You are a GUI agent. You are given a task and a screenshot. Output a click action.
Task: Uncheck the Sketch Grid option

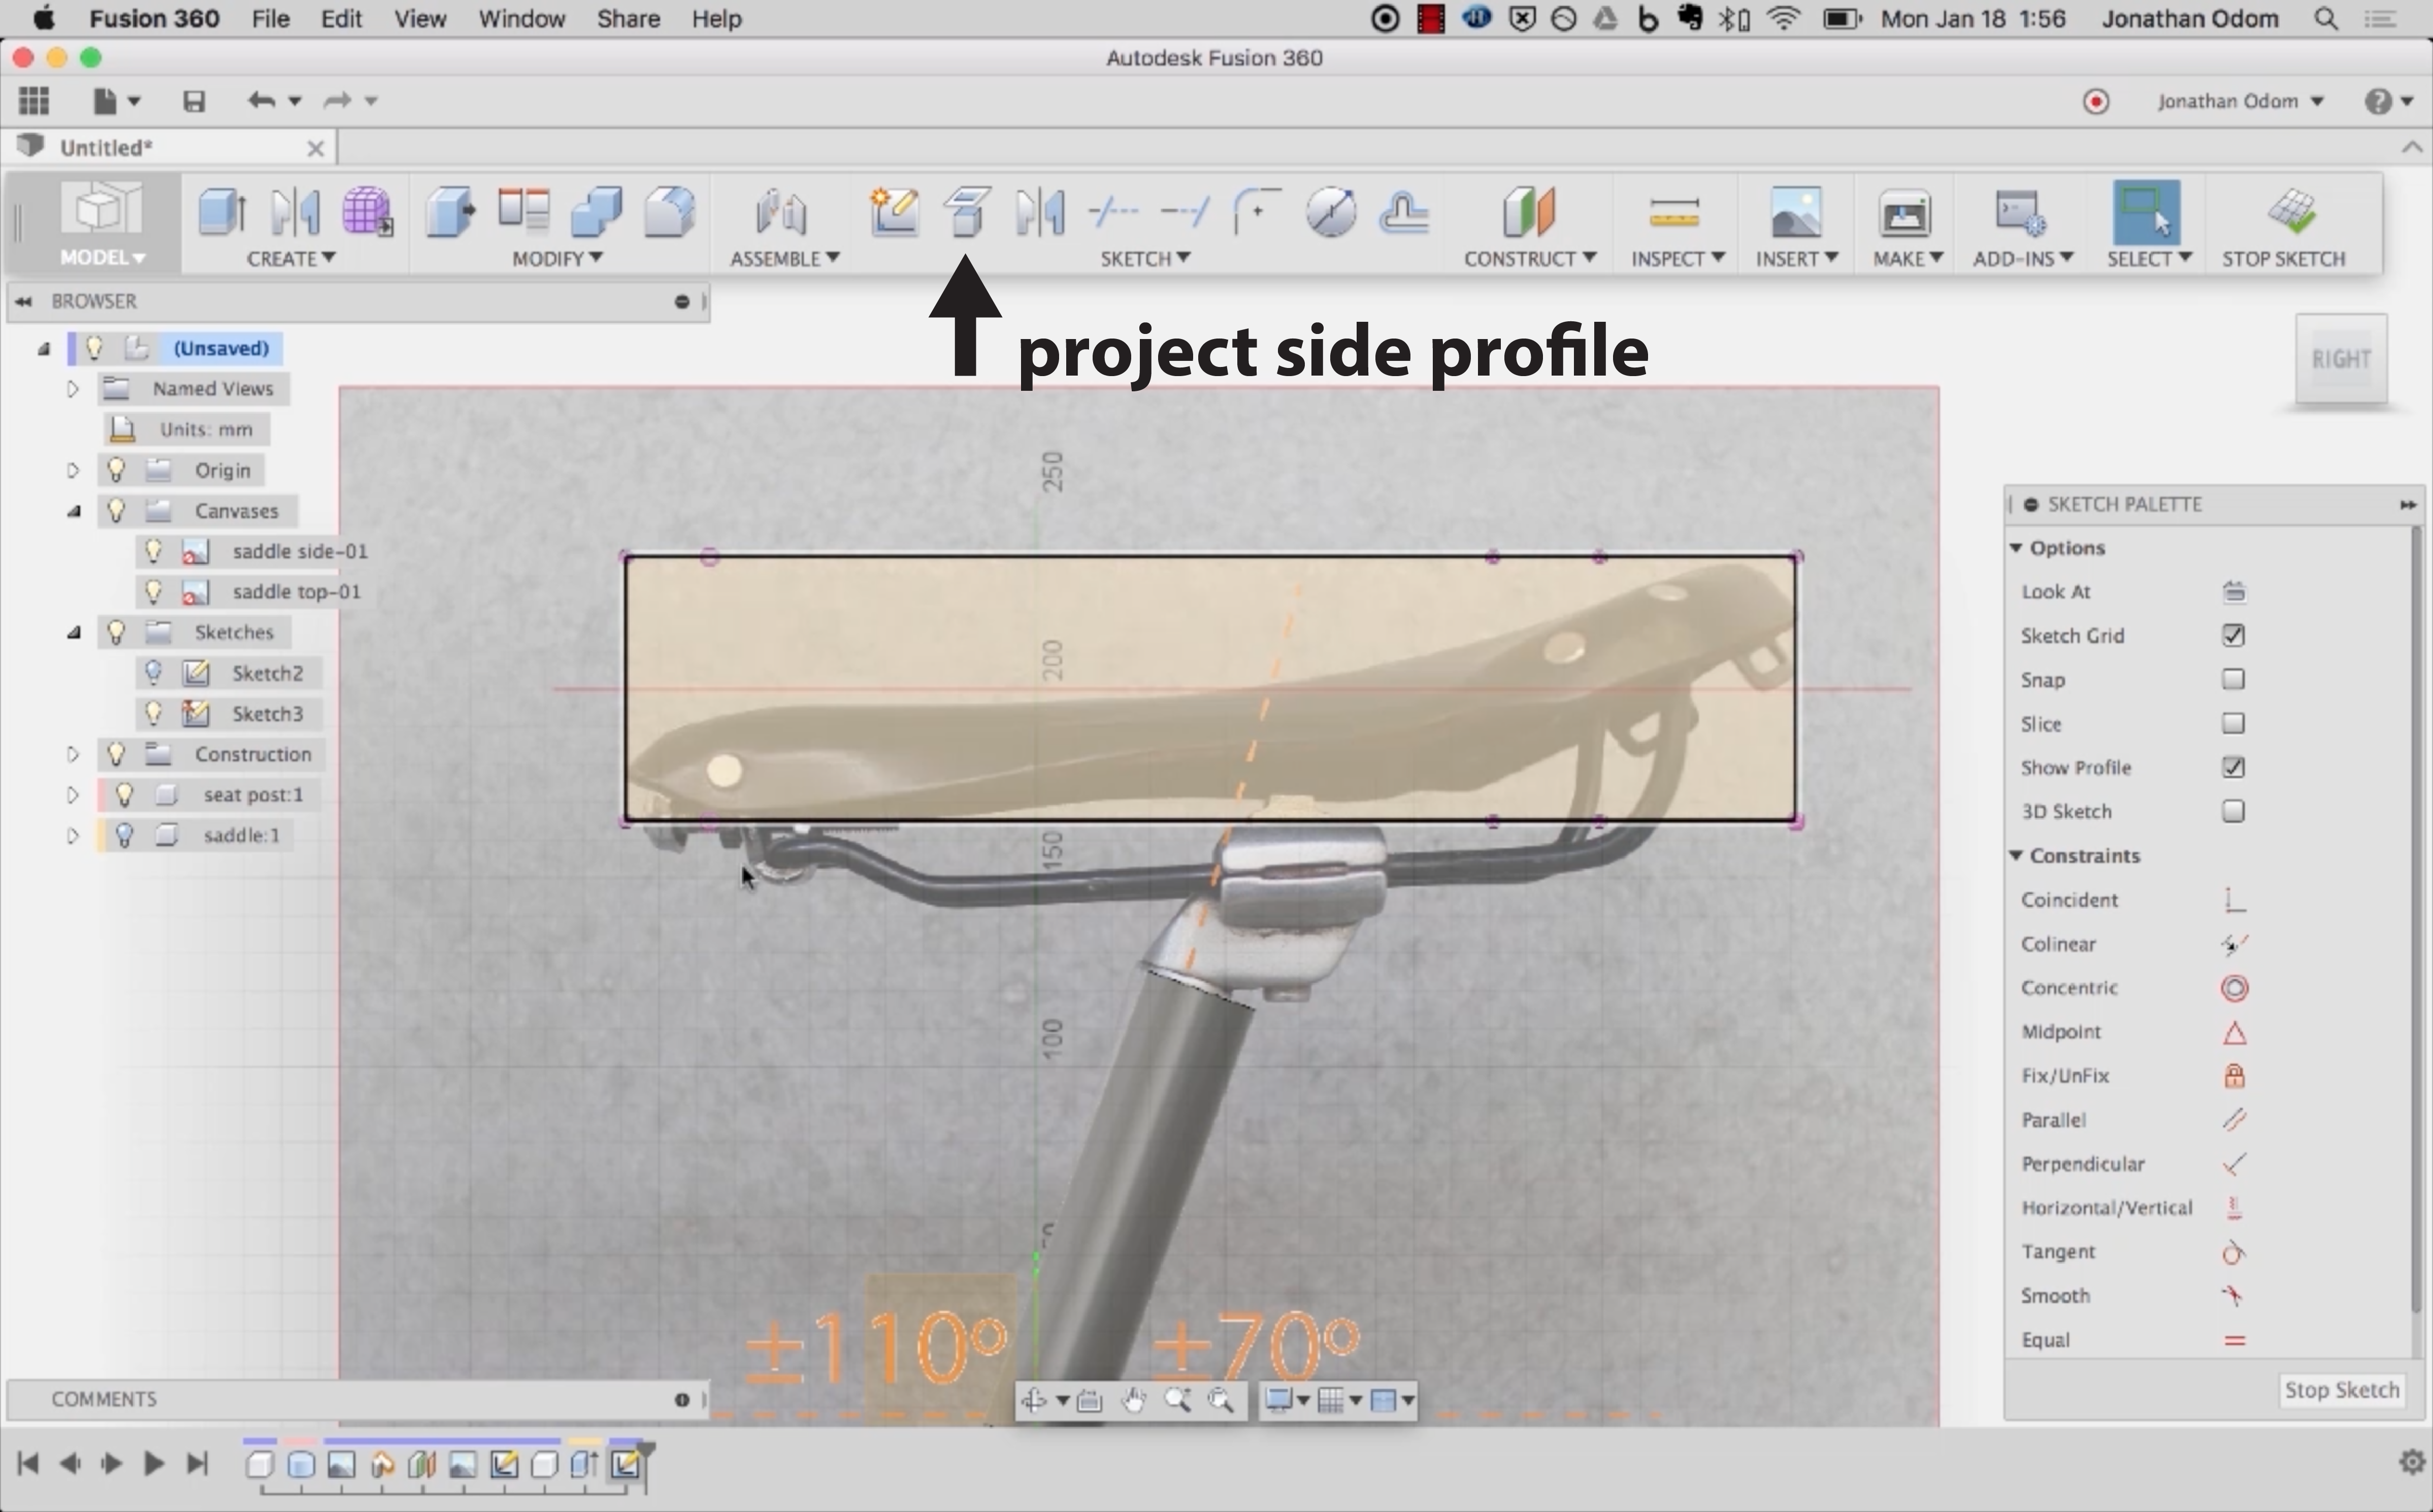point(2233,636)
